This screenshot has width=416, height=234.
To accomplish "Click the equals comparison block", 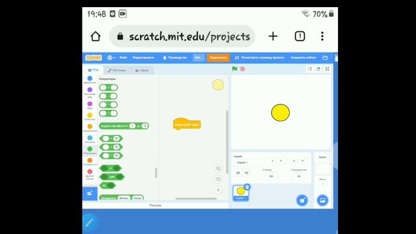I will pos(111,156).
